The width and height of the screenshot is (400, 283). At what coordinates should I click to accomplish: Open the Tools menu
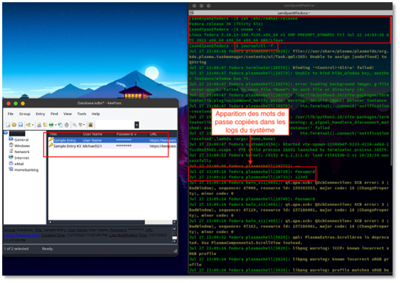point(82,114)
